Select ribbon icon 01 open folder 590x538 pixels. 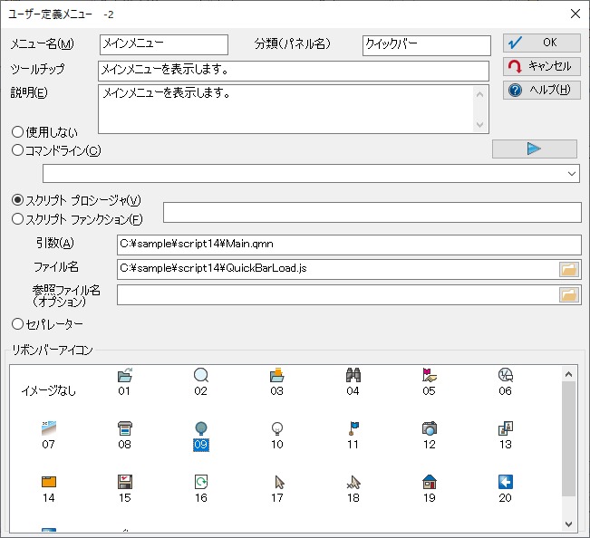tap(124, 382)
